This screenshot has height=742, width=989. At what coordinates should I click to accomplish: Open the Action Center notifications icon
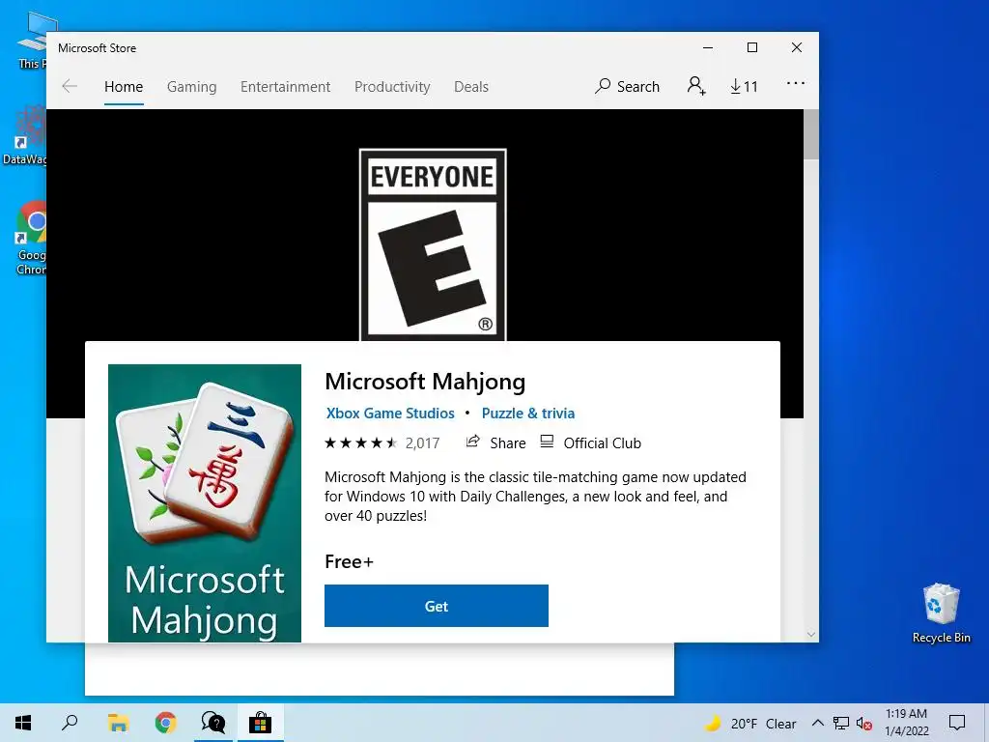[x=957, y=723]
